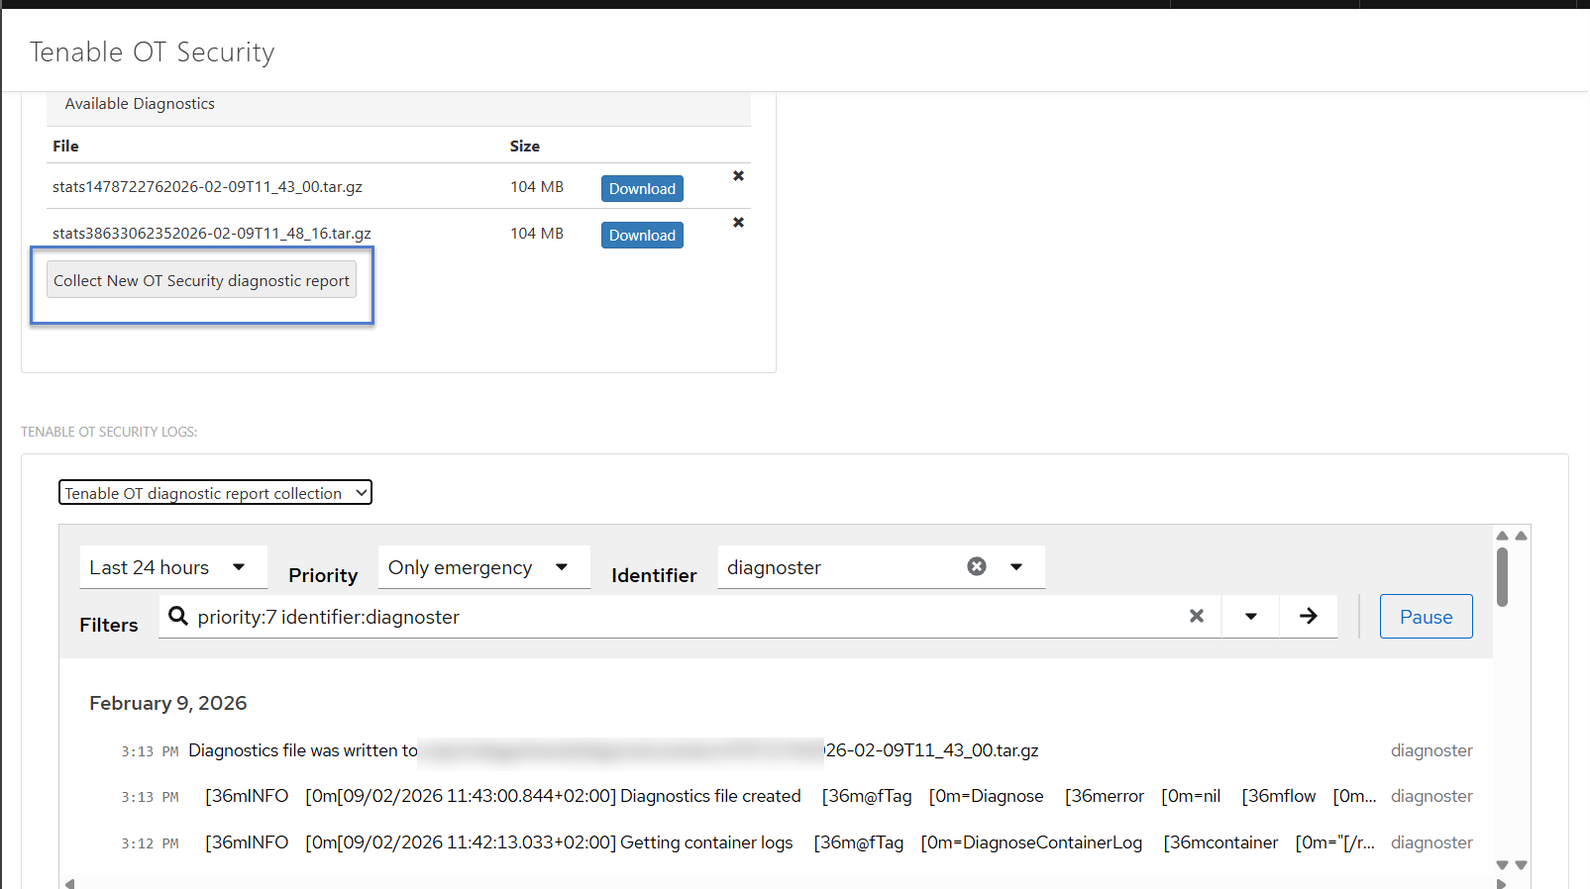Clear the diagnoster identifier value

(x=977, y=566)
